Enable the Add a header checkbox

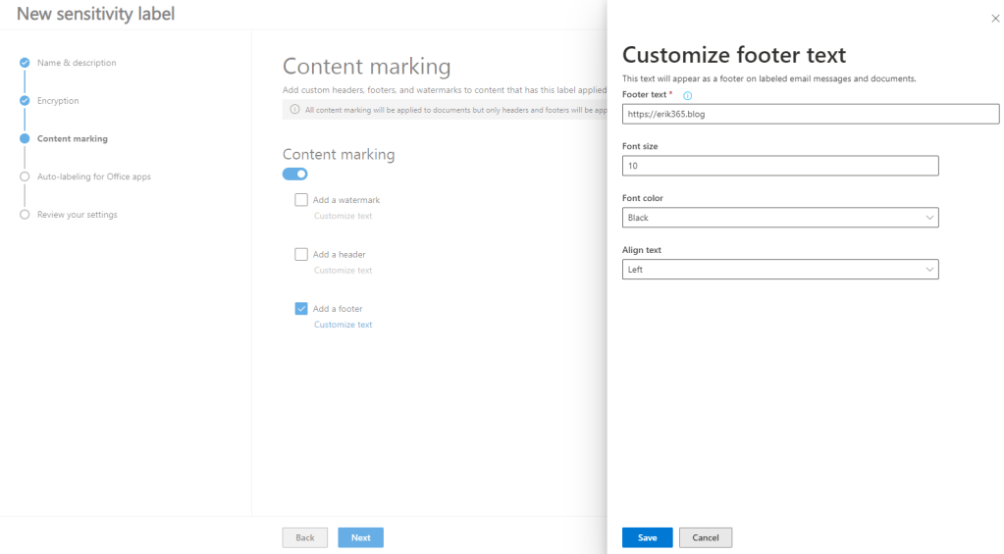tap(301, 255)
